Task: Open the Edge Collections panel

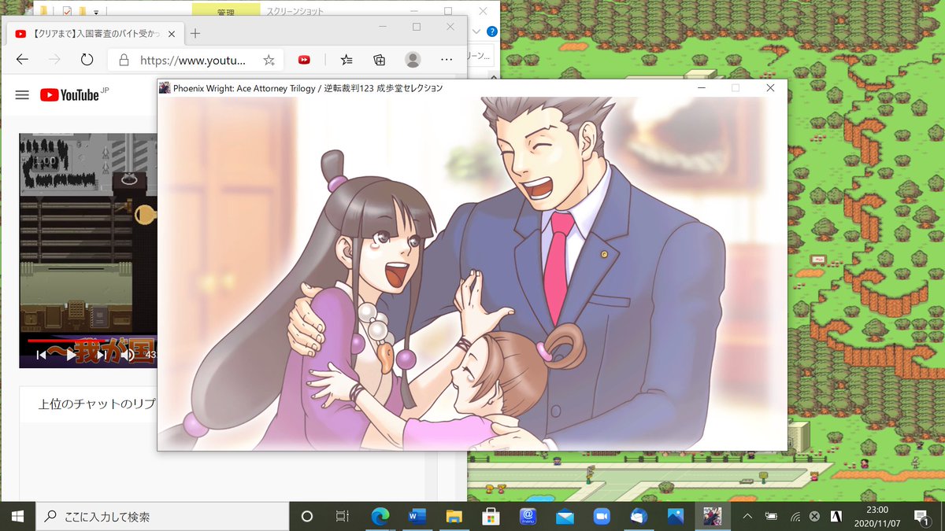Action: click(378, 60)
